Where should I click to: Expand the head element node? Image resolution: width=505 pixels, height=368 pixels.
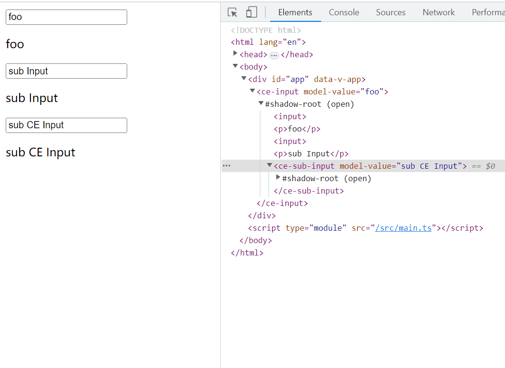(235, 53)
